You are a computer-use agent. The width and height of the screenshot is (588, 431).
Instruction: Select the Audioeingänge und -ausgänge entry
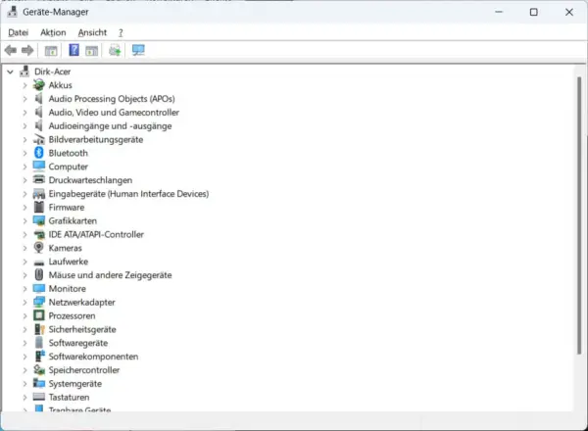click(110, 126)
